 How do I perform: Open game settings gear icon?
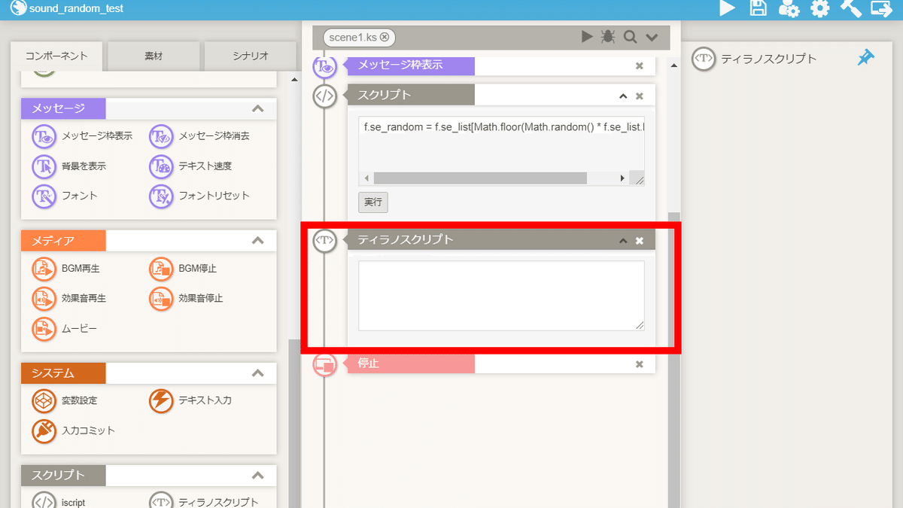819,8
